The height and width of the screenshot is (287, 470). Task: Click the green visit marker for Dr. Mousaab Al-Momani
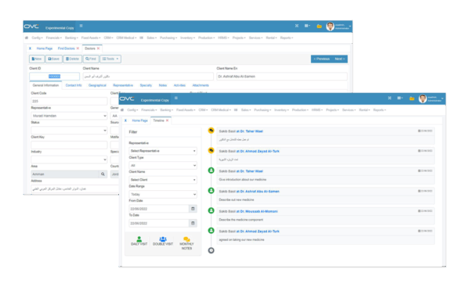[211, 210]
